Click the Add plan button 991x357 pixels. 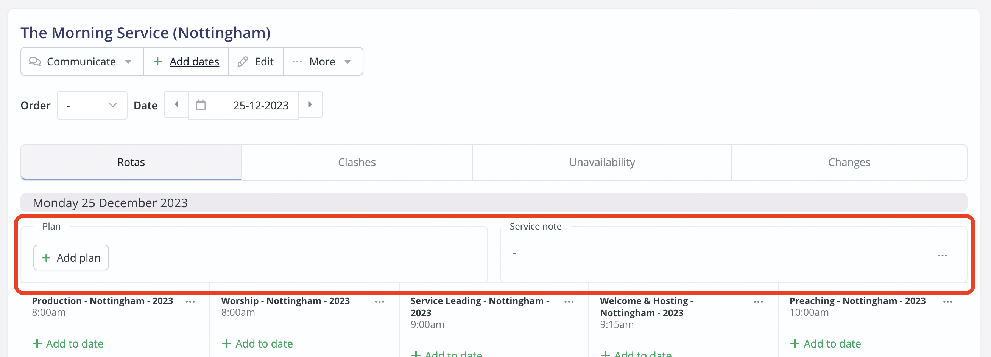(71, 258)
